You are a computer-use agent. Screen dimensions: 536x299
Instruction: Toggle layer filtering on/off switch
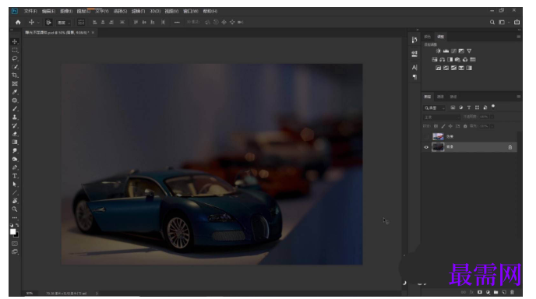click(493, 107)
